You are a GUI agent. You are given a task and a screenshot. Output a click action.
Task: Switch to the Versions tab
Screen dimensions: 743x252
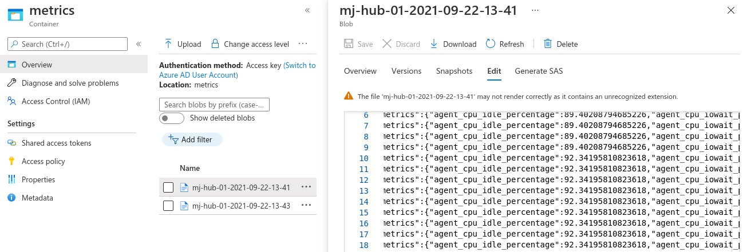pos(406,71)
